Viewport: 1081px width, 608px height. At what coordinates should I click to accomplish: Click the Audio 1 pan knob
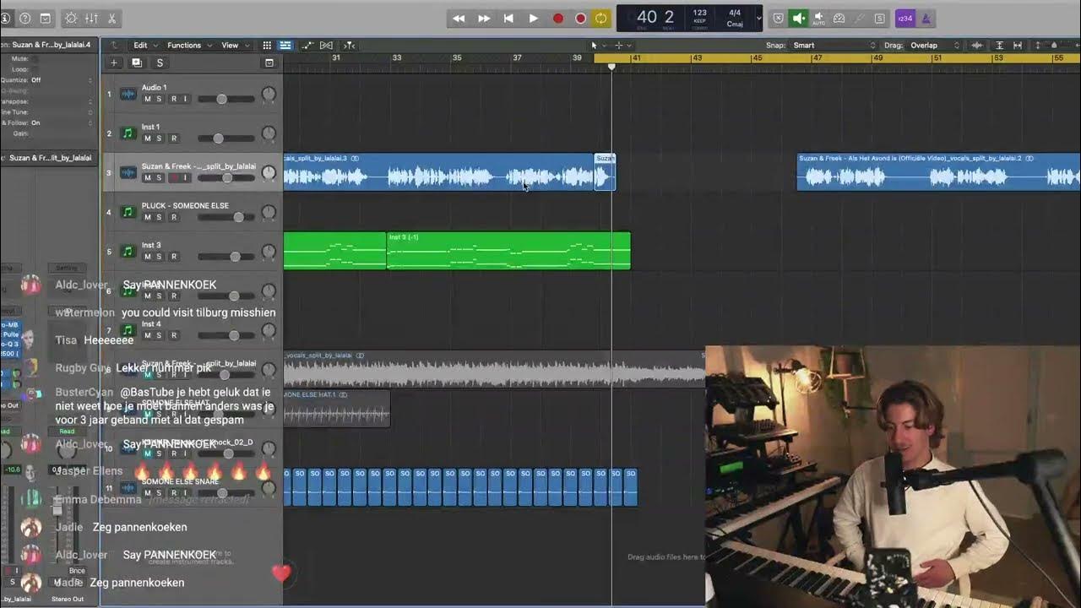pos(269,94)
